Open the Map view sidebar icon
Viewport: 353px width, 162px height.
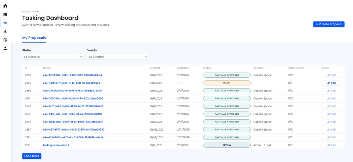[5, 14]
